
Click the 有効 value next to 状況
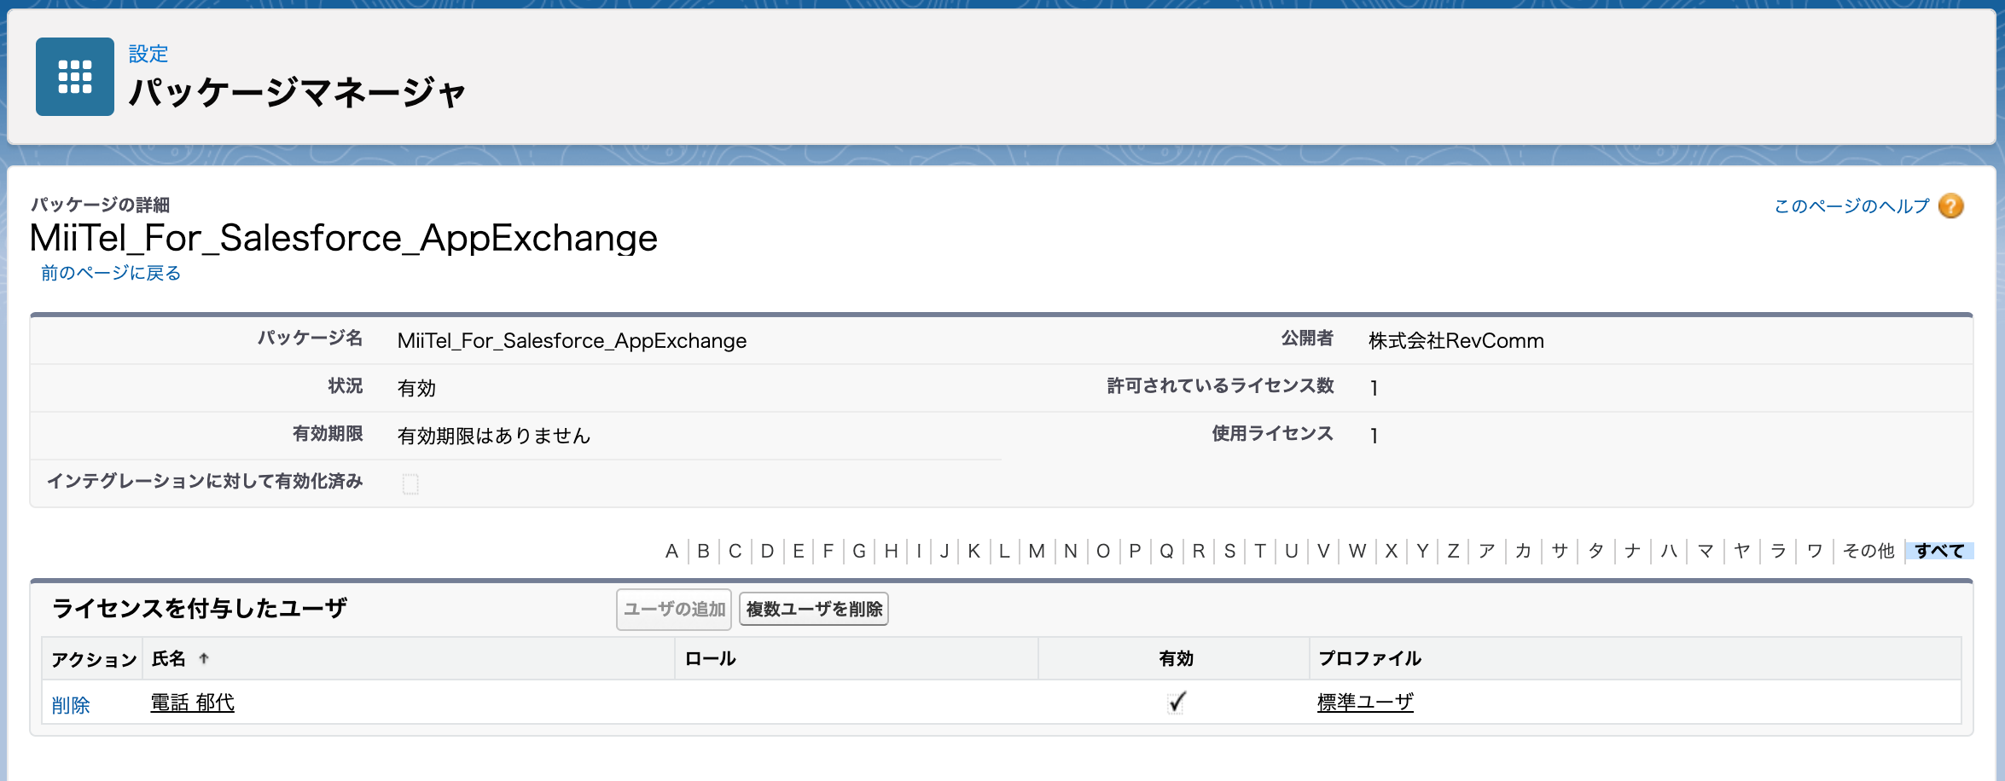click(416, 388)
